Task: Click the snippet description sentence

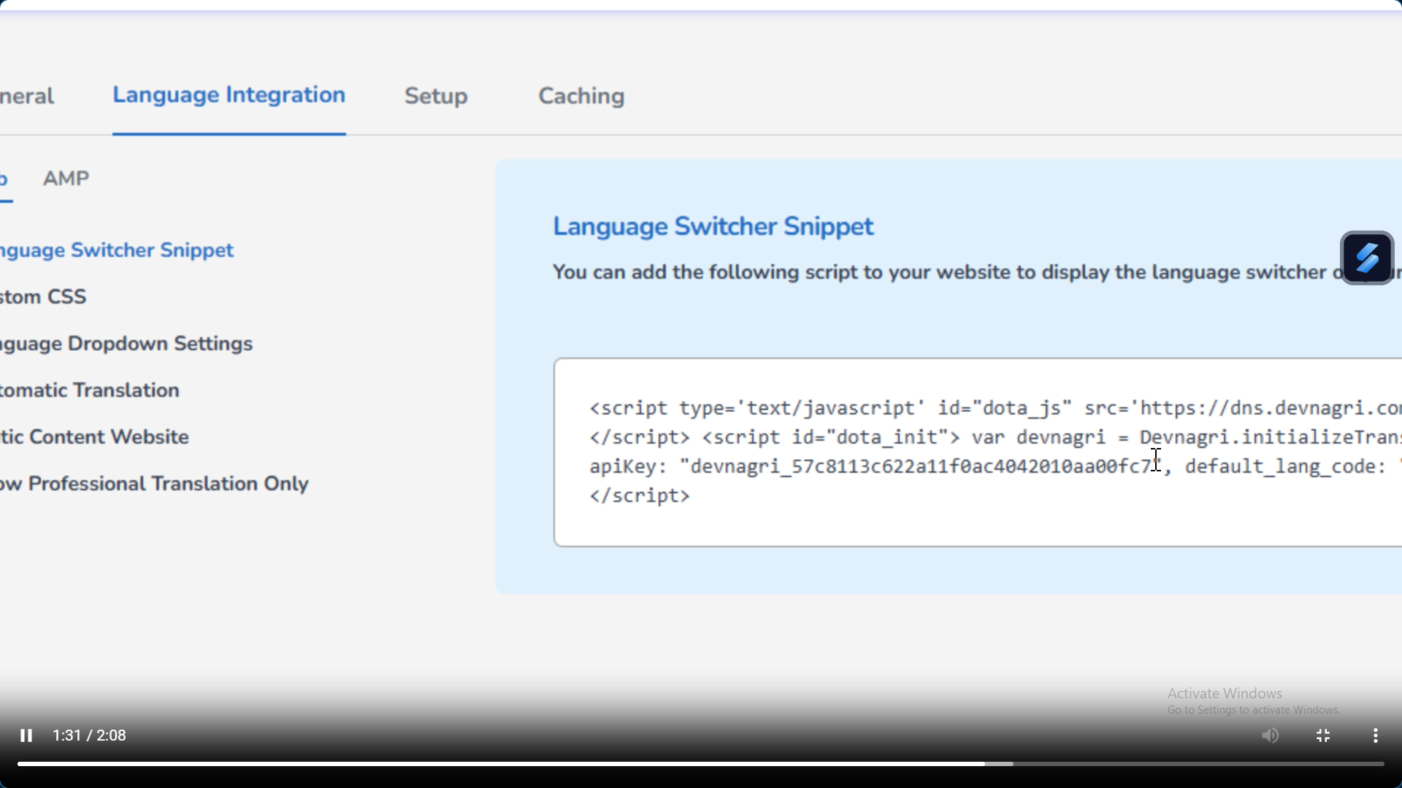Action: point(976,273)
